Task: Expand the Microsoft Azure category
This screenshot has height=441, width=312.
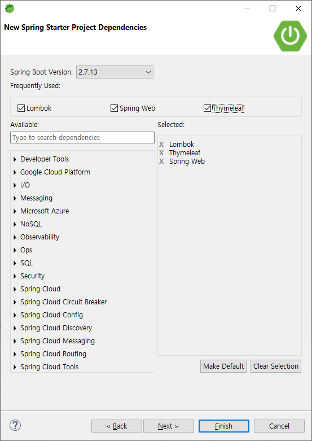Action: [x=15, y=211]
